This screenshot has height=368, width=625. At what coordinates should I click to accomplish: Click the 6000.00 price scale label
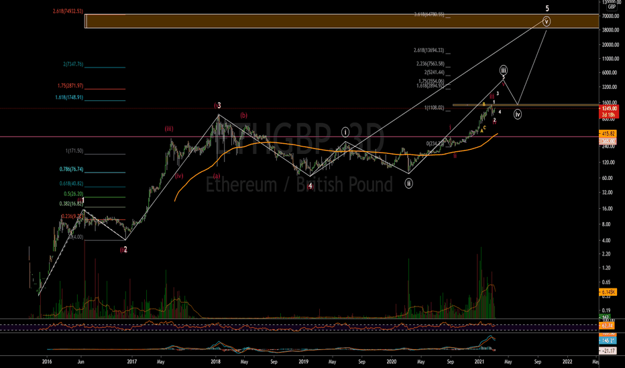[611, 73]
